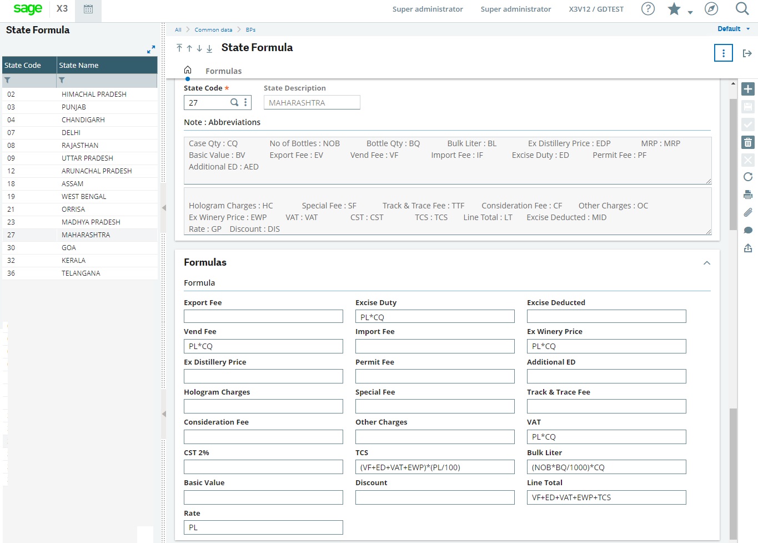This screenshot has width=758, height=543.
Task: Switch to the Formulas tab
Action: pos(223,71)
